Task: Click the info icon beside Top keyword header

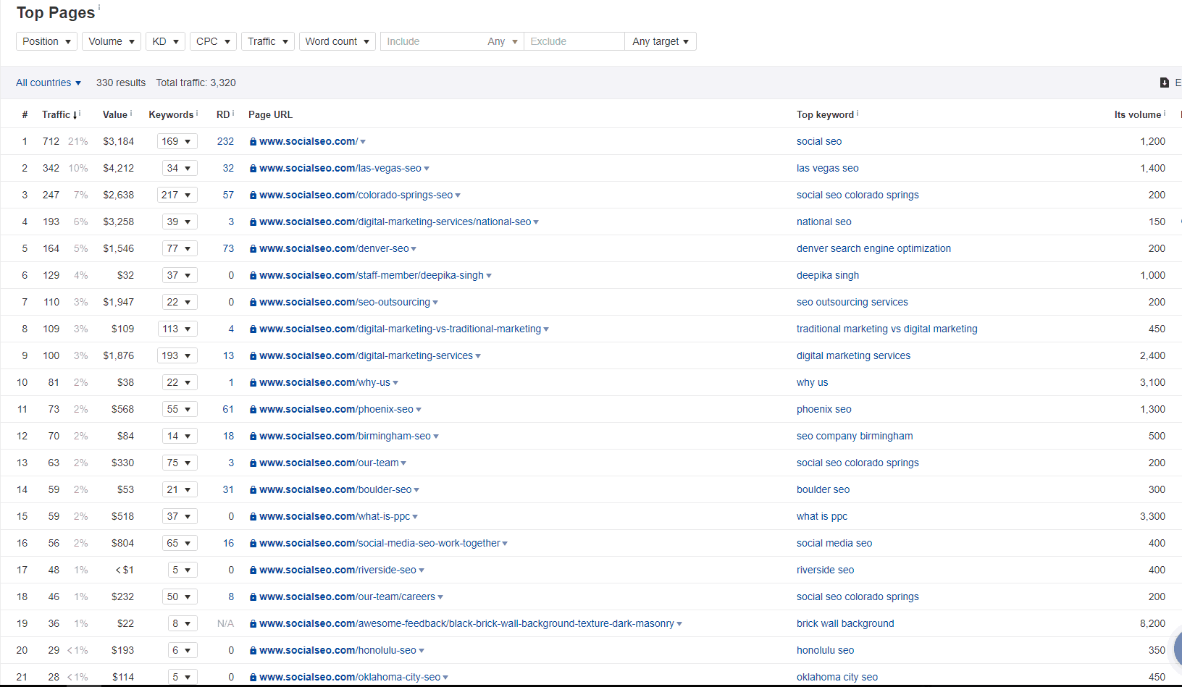Action: pyautogui.click(x=857, y=111)
